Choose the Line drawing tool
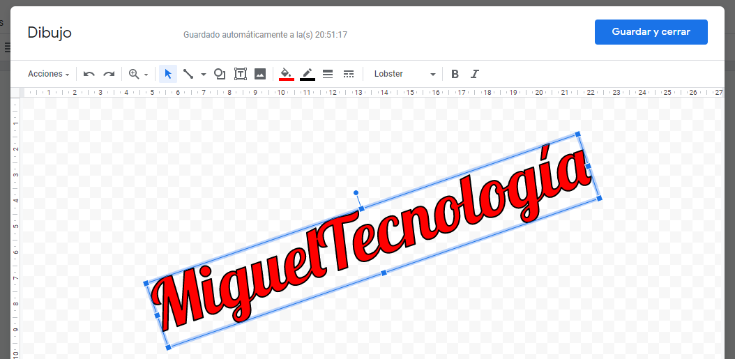This screenshot has width=735, height=359. tap(188, 74)
